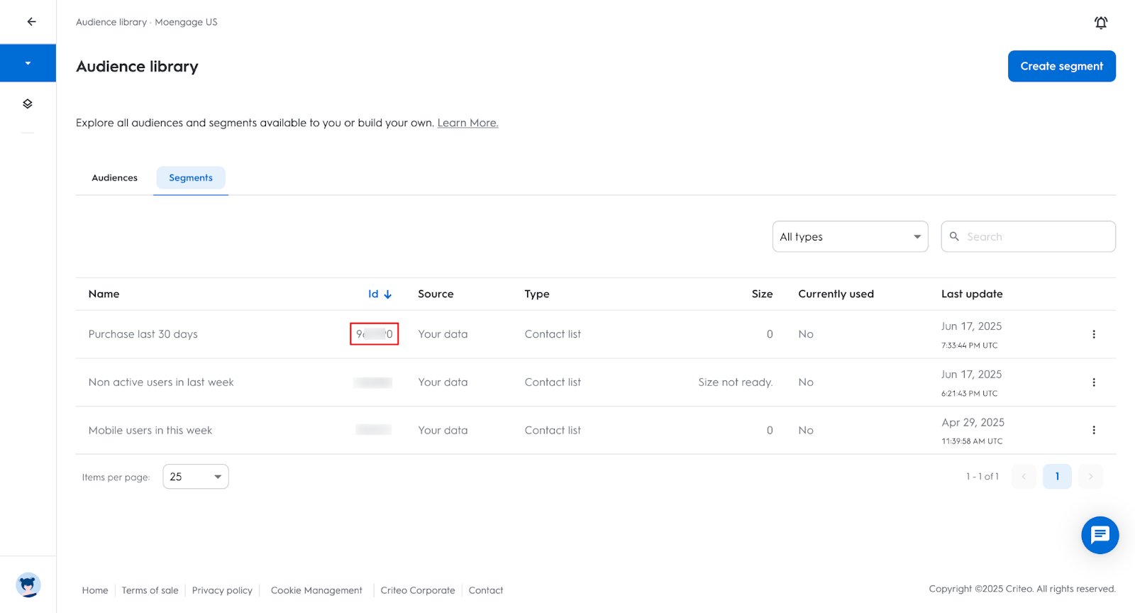Click the Currently used column header
This screenshot has height=613, width=1135.
point(836,294)
